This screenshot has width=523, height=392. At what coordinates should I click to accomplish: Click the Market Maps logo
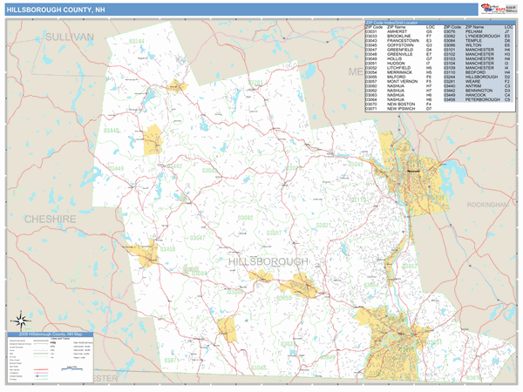(x=491, y=10)
